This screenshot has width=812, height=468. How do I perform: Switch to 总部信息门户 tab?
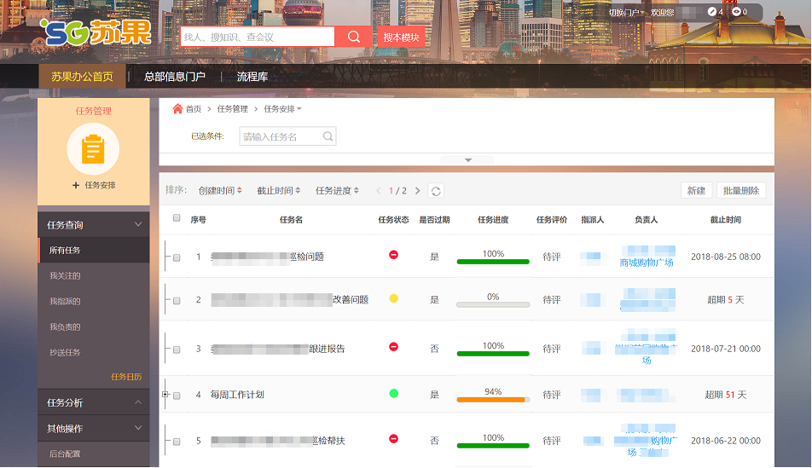point(174,77)
